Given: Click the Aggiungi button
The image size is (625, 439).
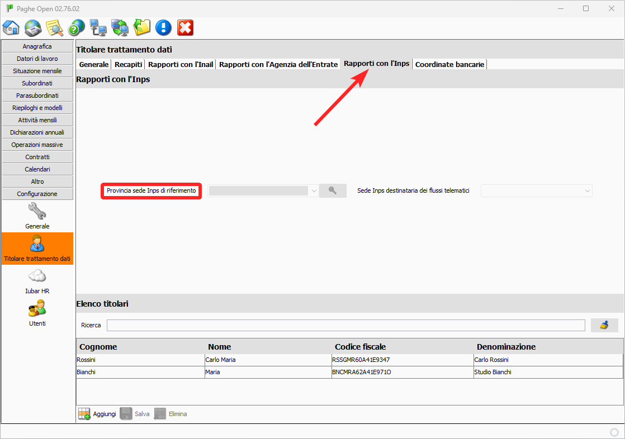Looking at the screenshot, I should pos(97,414).
